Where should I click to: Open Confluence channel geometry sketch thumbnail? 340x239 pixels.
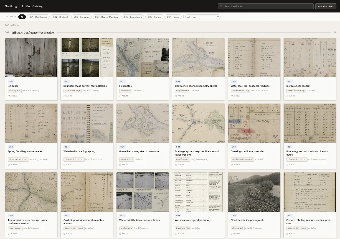tap(198, 58)
